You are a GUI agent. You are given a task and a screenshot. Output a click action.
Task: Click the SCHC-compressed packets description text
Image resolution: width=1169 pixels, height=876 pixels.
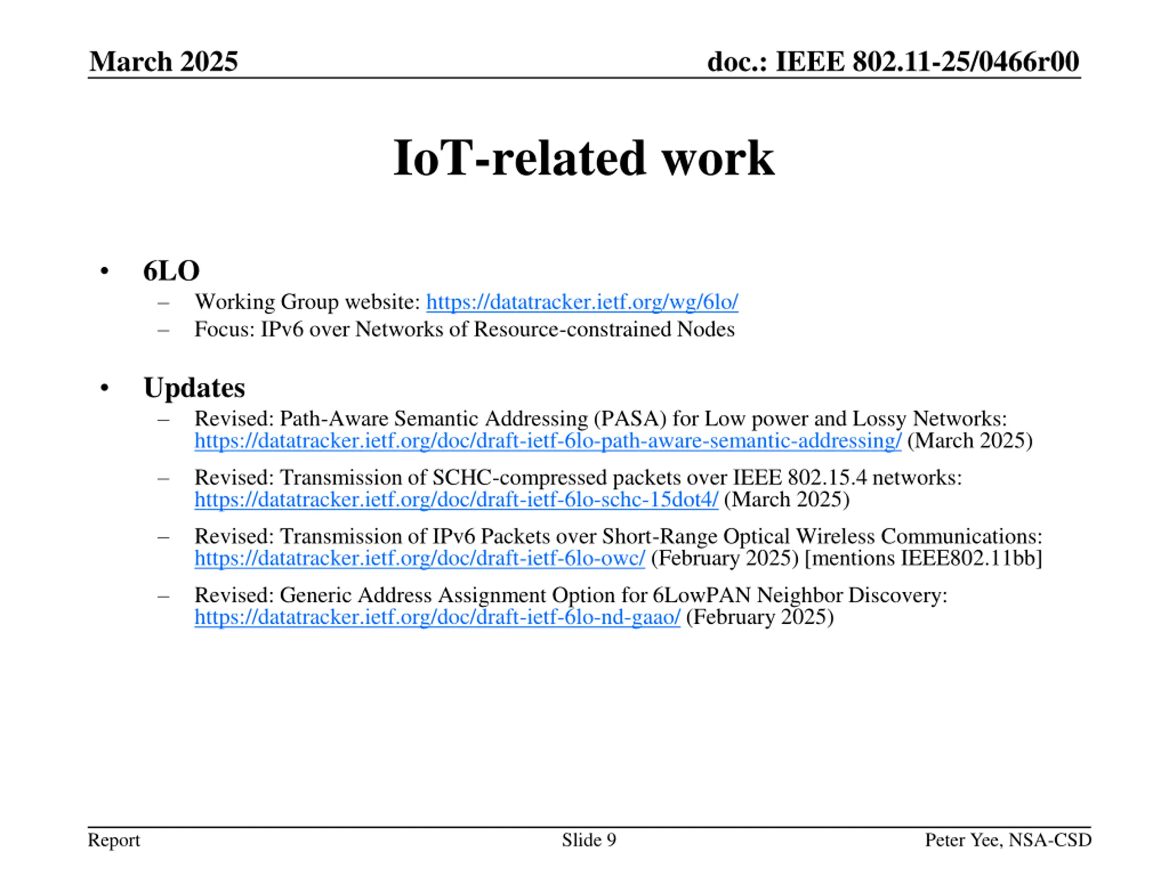[578, 477]
